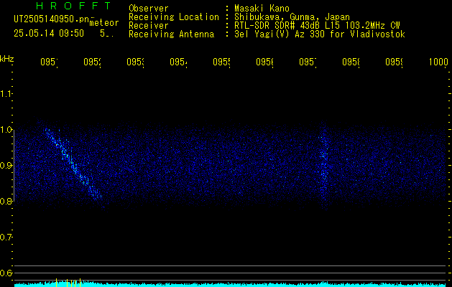
Task: Click the 'Receiving Antenna' label
Action: coord(172,34)
